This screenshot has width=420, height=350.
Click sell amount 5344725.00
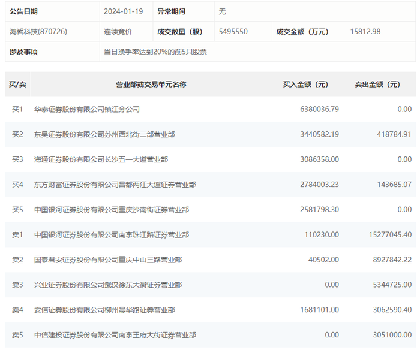click(392, 285)
